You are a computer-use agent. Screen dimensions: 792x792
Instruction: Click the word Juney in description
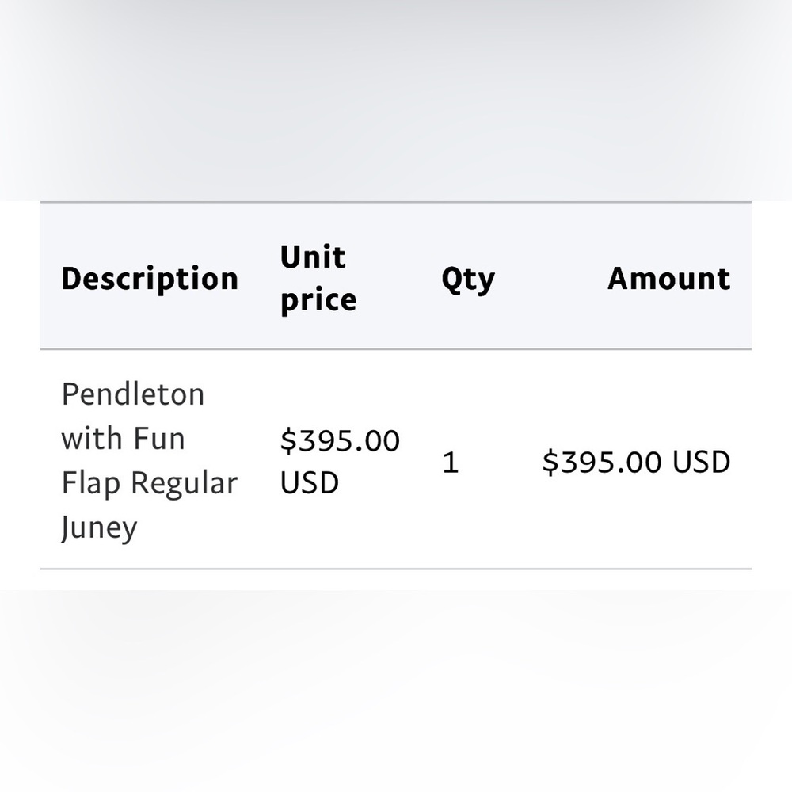click(x=99, y=527)
